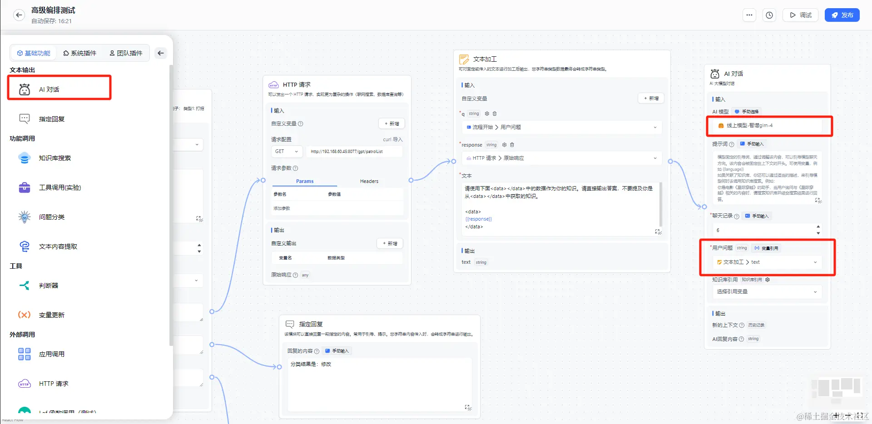
Task: Click the 聊天记录 number field
Action: coord(767,230)
